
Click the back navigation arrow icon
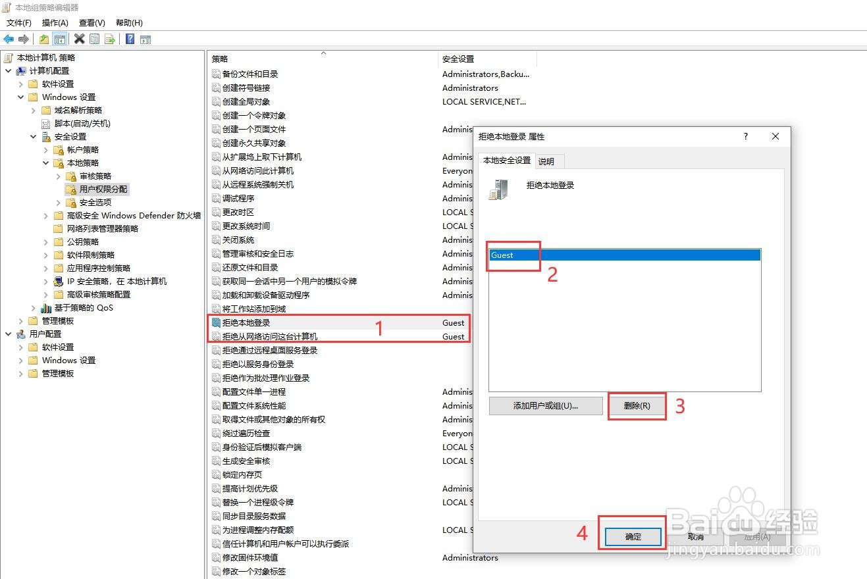point(8,38)
